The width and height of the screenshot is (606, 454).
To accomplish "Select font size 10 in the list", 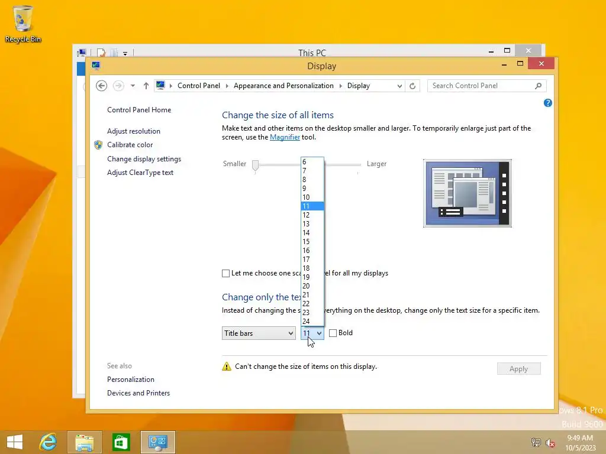I will [x=312, y=197].
